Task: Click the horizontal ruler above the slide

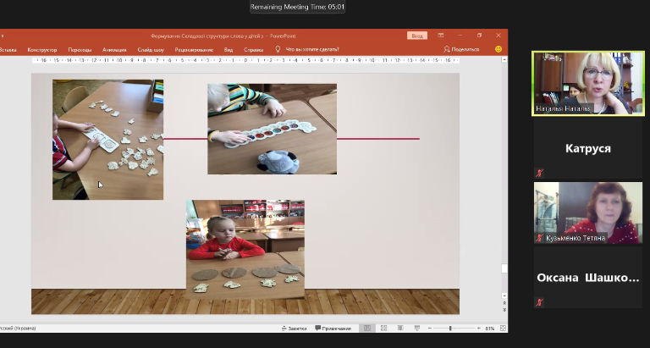Action: point(245,60)
